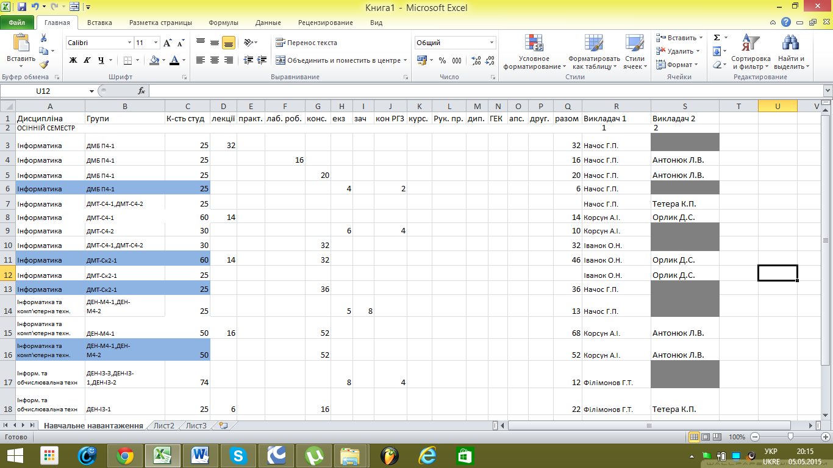Screen dimensions: 833x468
Task: Open the Формат cells dropdown
Action: [x=677, y=65]
